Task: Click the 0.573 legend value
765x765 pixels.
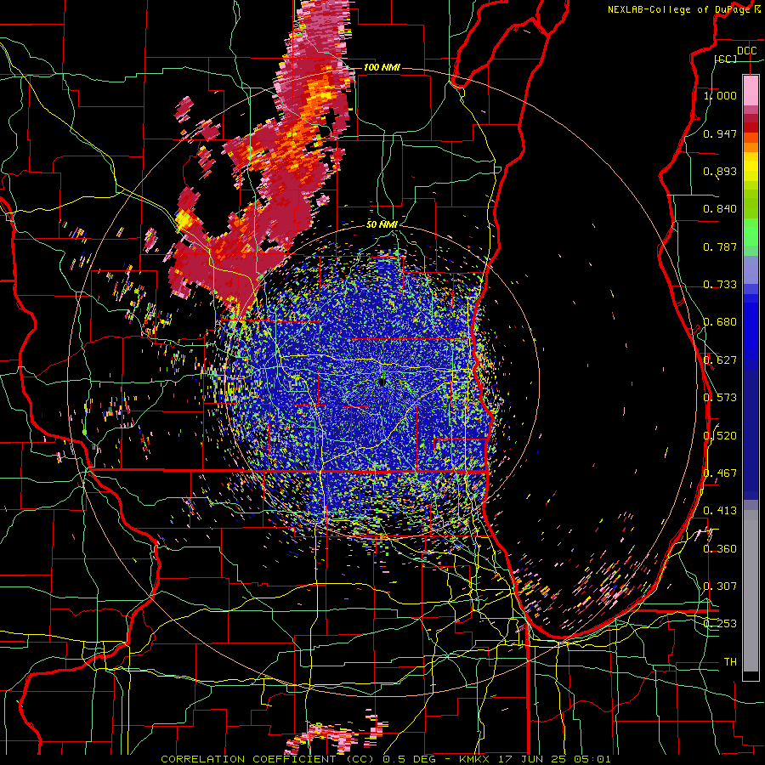Action: (720, 398)
